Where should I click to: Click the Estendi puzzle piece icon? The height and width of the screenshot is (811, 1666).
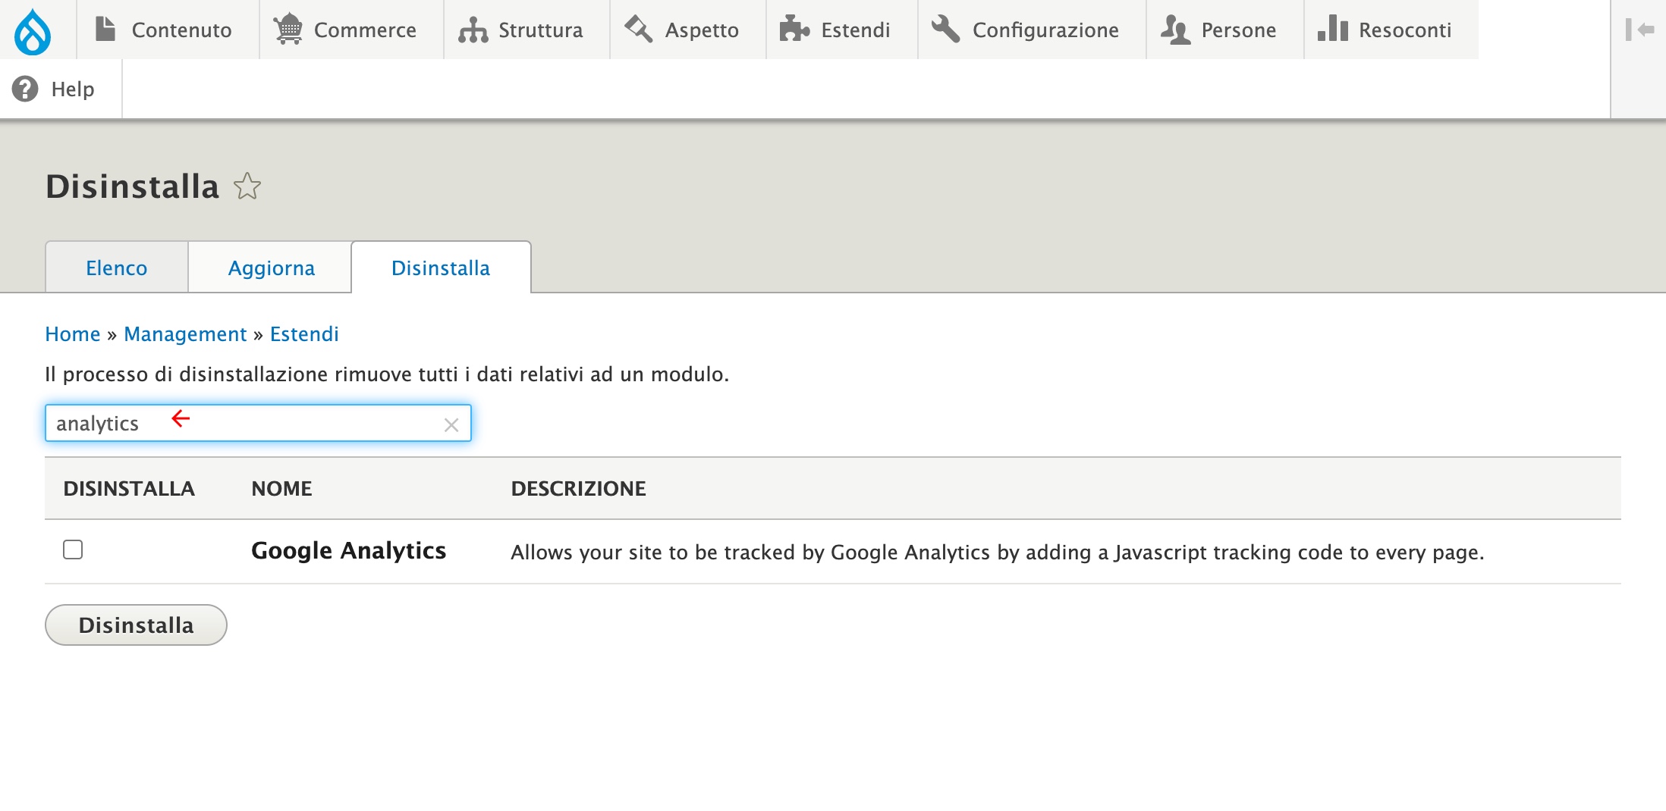[795, 30]
